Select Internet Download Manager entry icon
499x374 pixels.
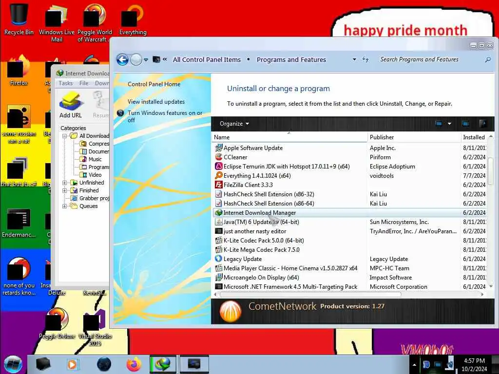click(x=219, y=212)
